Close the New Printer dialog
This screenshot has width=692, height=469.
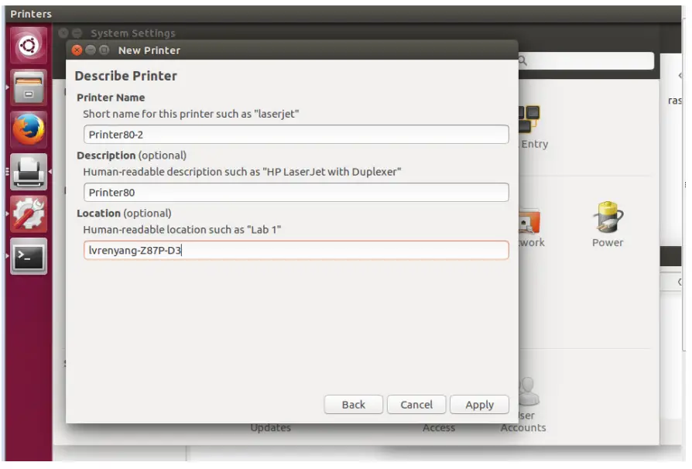coord(77,50)
